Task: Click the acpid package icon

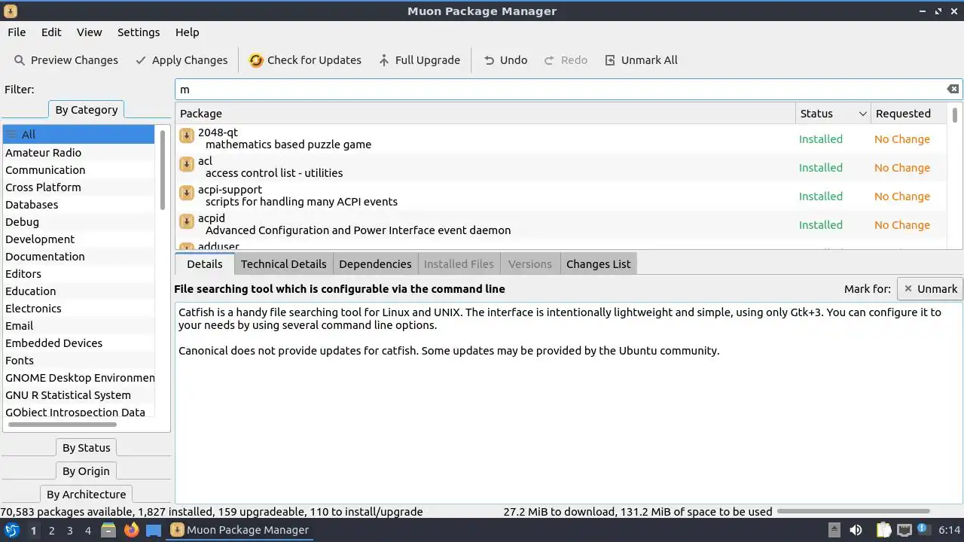Action: [187, 221]
